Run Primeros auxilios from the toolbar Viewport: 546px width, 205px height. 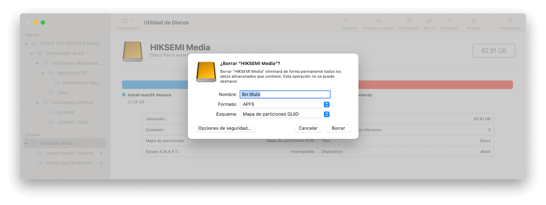tap(378, 21)
